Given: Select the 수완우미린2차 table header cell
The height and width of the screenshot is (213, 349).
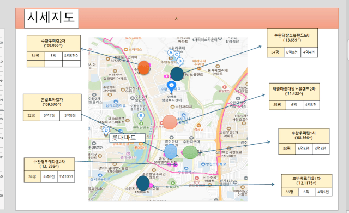Looking at the screenshot, I should [x=53, y=44].
